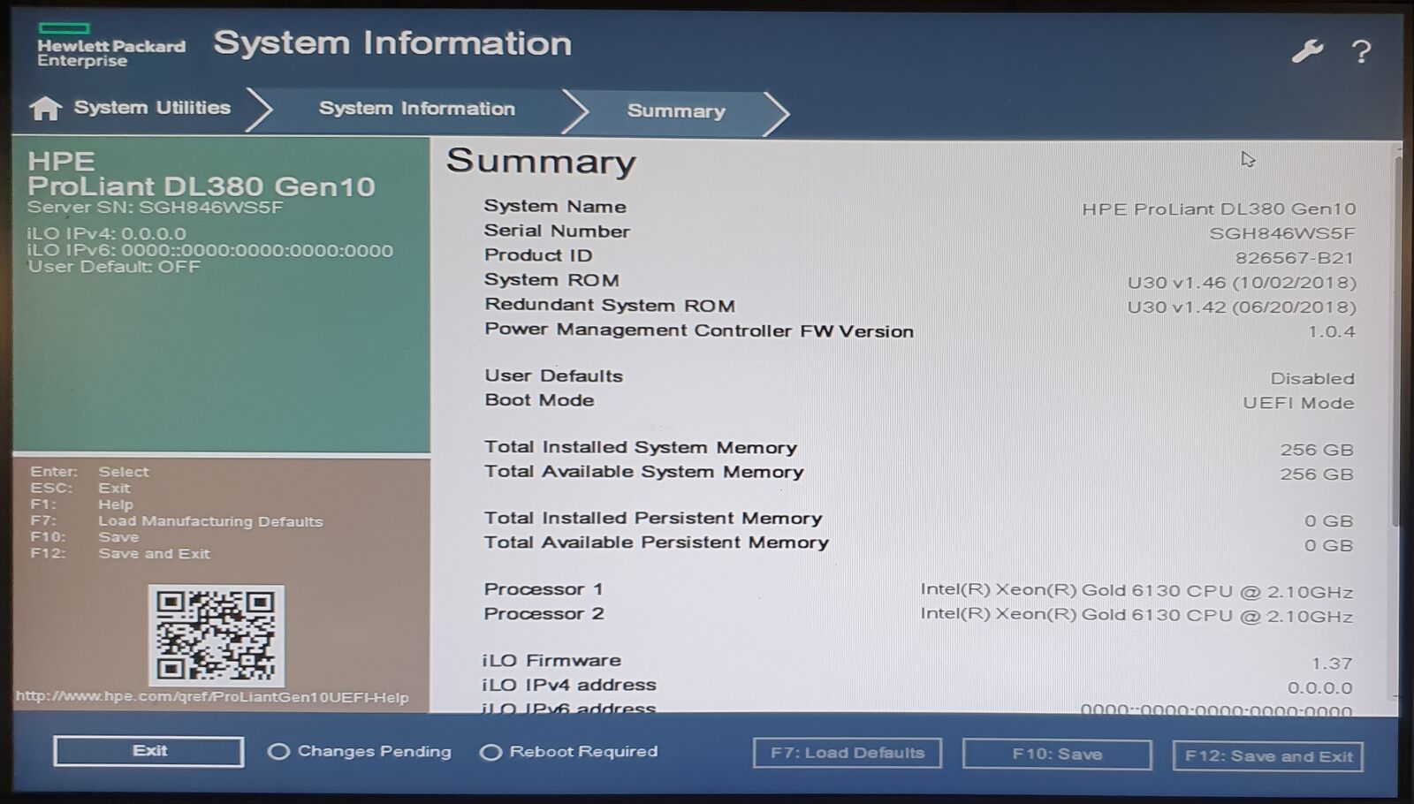Image resolution: width=1414 pixels, height=804 pixels.
Task: Click the Summary heading
Action: 541,161
